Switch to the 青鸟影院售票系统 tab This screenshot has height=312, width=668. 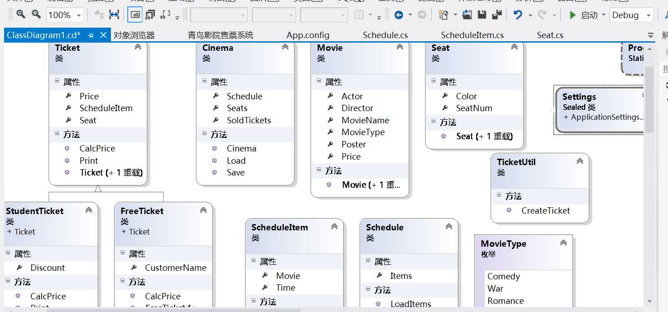click(x=221, y=35)
